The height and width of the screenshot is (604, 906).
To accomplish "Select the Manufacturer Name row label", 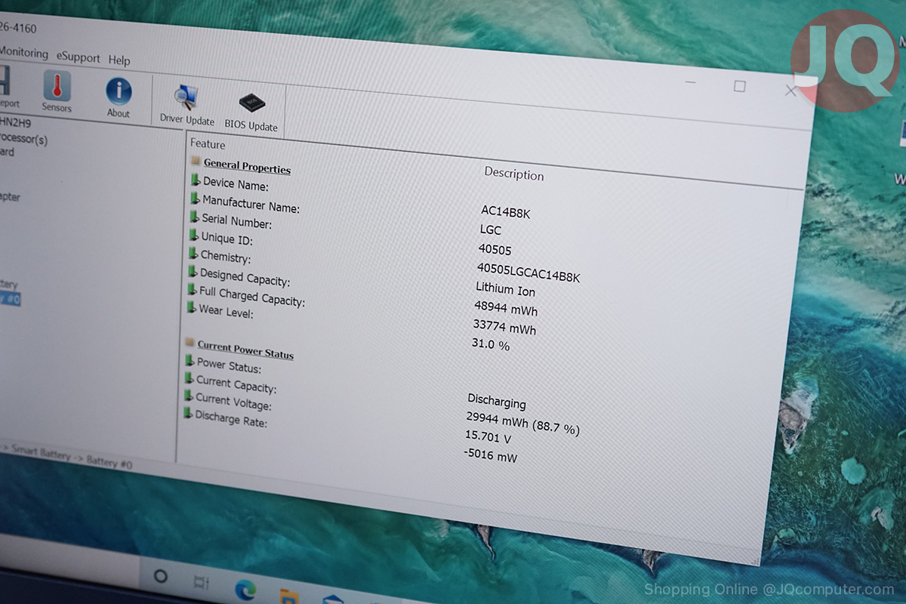I will tap(251, 204).
